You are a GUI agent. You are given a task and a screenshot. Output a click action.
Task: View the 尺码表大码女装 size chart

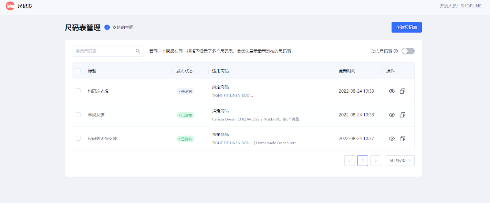[392, 139]
